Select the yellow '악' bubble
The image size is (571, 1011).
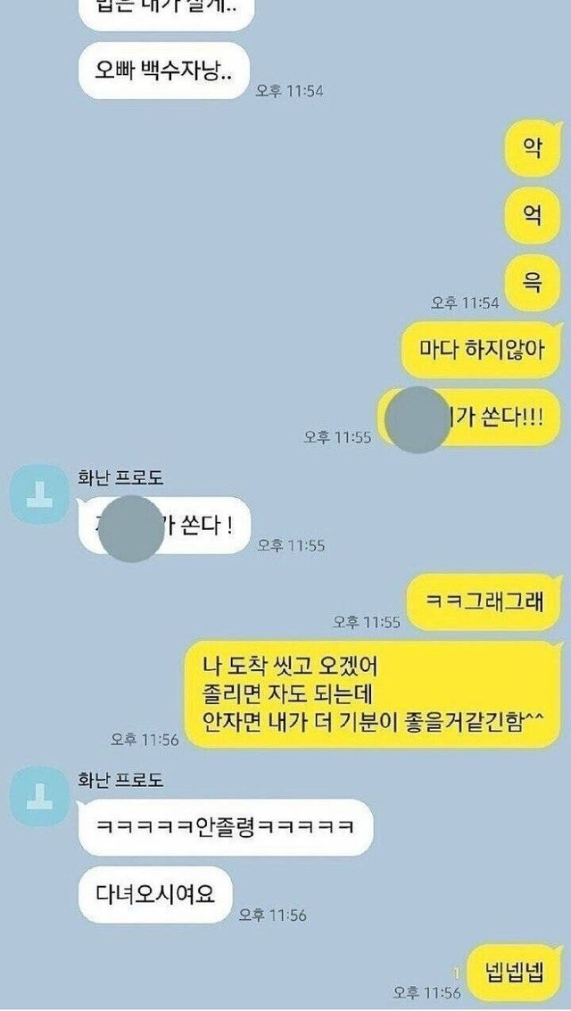click(533, 149)
